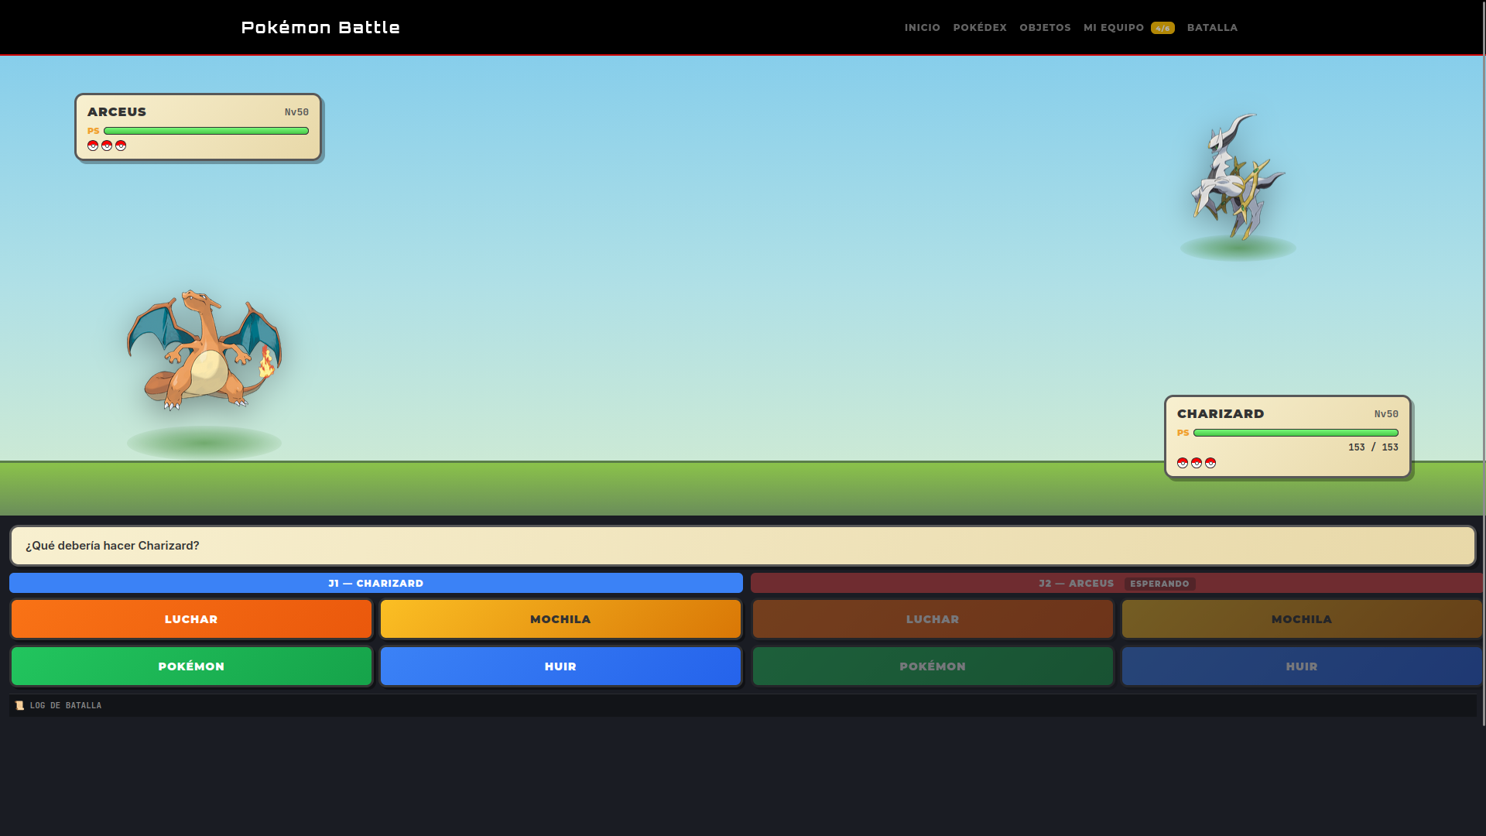Click the ESPERANDO status badge
Screen dimensions: 1486x836
[x=1159, y=584]
